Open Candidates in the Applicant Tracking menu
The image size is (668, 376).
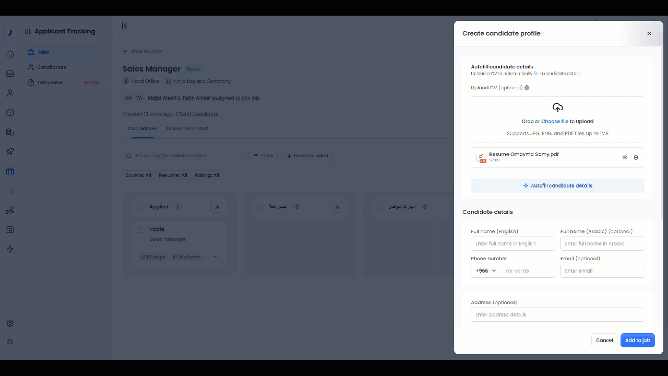coord(51,67)
